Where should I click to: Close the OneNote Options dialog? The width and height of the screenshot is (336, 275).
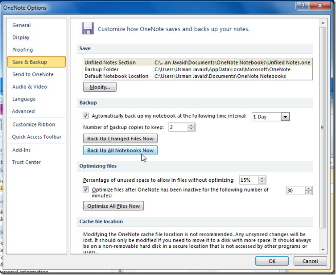[x=320, y=6]
